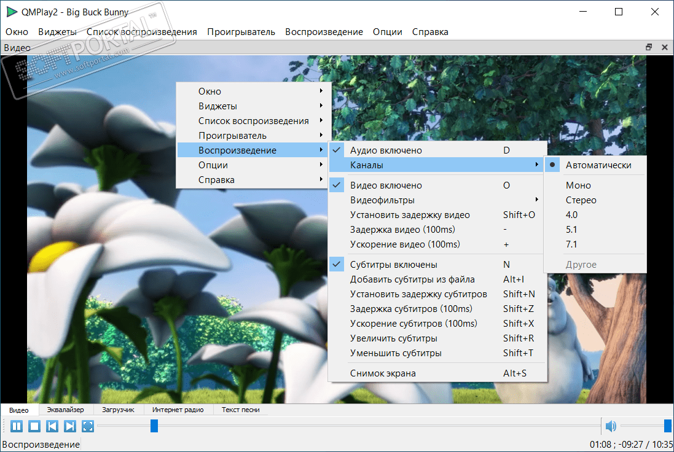Choose 'Добавить субтитры из файла'

(x=437, y=279)
